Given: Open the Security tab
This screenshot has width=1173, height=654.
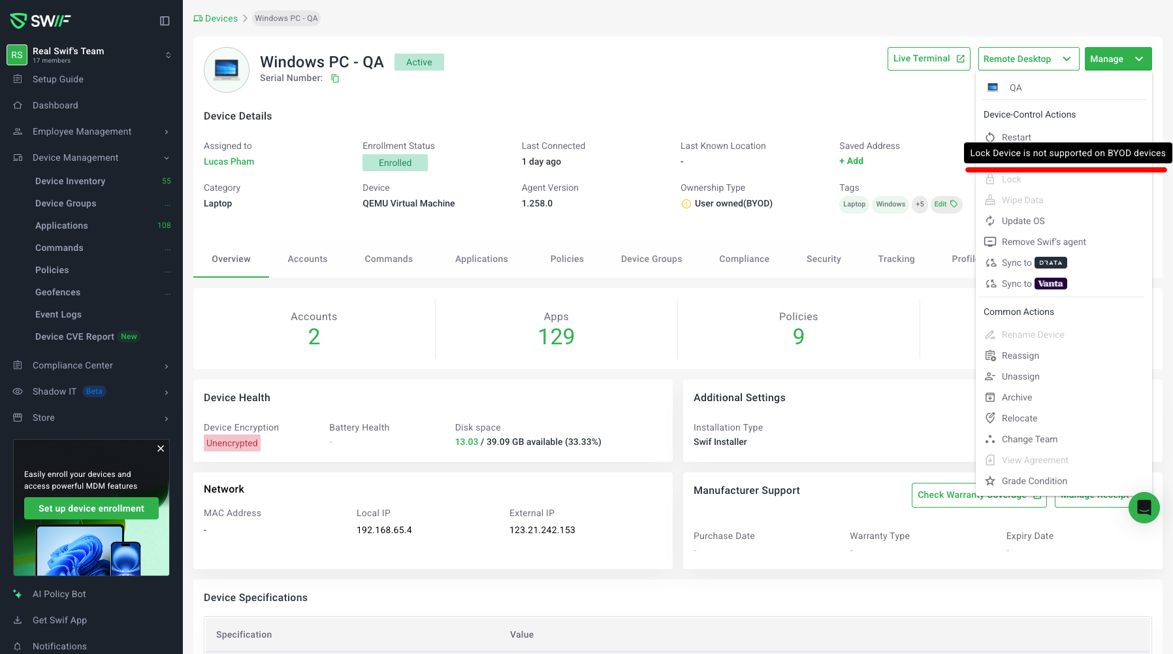Looking at the screenshot, I should click(x=823, y=259).
